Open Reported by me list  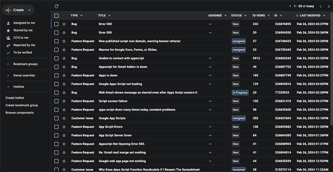pos(24,45)
